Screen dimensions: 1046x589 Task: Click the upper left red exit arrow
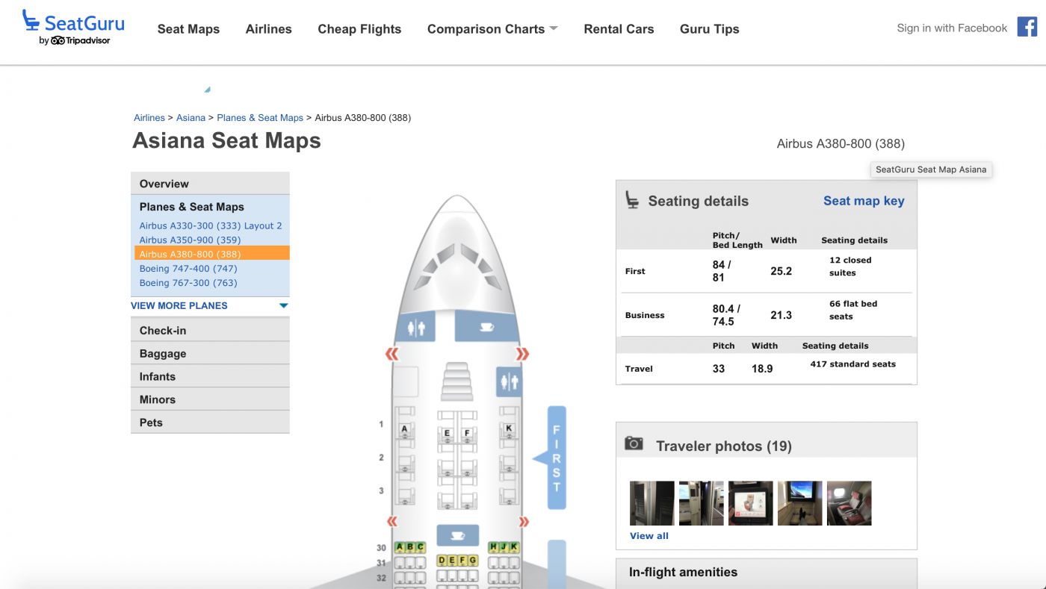click(x=392, y=354)
